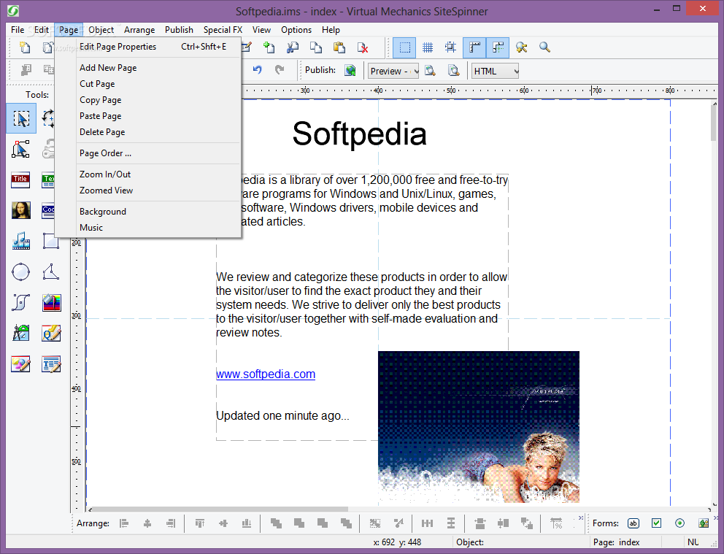Expand the Arrange toolbar overflow chevron
Viewport: 724px width, 554px height.
[x=581, y=518]
